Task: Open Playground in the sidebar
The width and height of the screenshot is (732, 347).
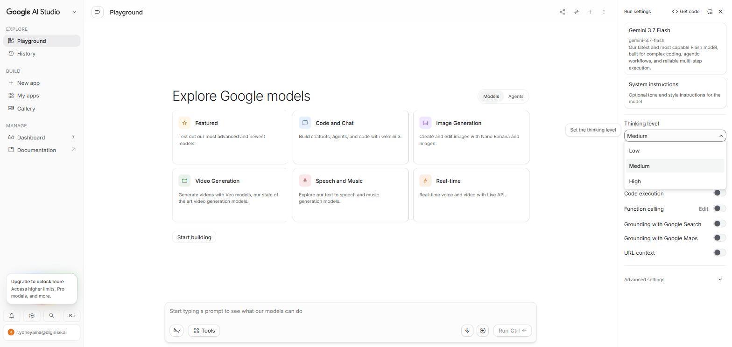Action: click(42, 41)
